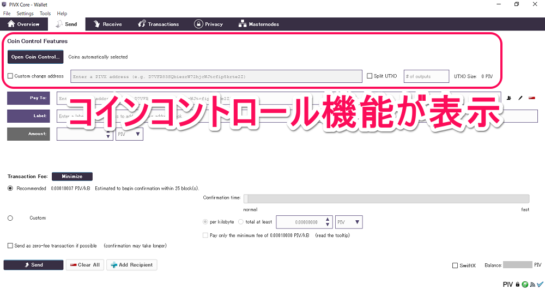545x290 pixels.
Task: Open the Settings menu
Action: click(x=25, y=14)
